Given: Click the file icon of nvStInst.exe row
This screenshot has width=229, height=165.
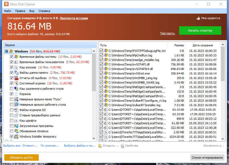Looking at the screenshot, I should [106, 73].
